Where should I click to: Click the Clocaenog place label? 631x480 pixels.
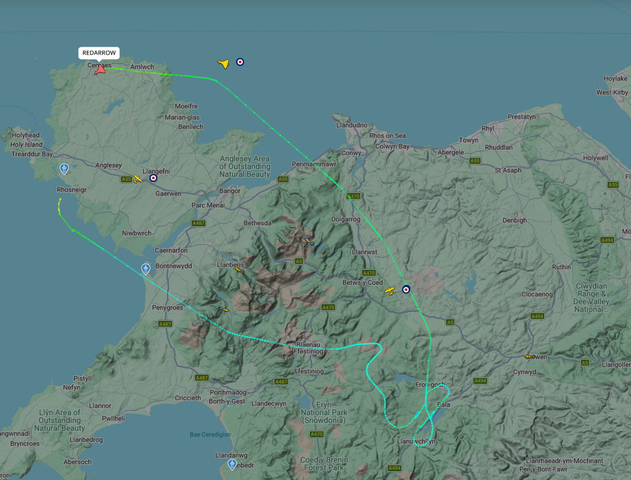click(537, 294)
